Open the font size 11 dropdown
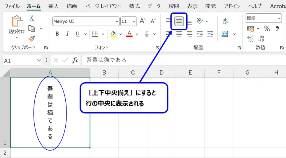The height and width of the screenshot is (158, 286). pyautogui.click(x=134, y=21)
